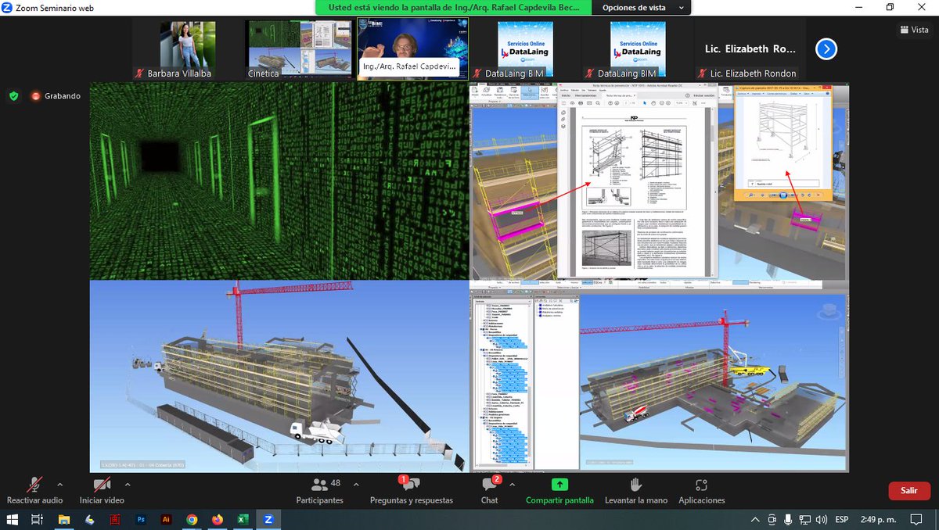Open File Explorer from taskbar

tap(64, 519)
